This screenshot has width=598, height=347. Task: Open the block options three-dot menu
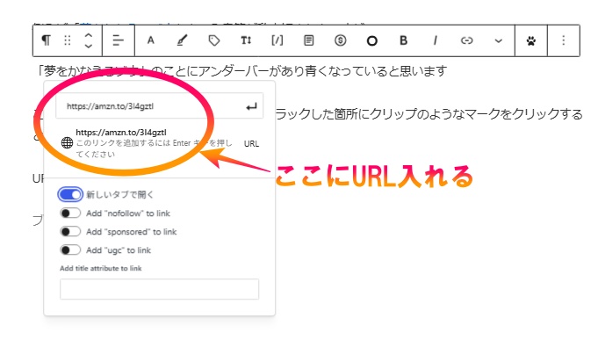[x=563, y=40]
